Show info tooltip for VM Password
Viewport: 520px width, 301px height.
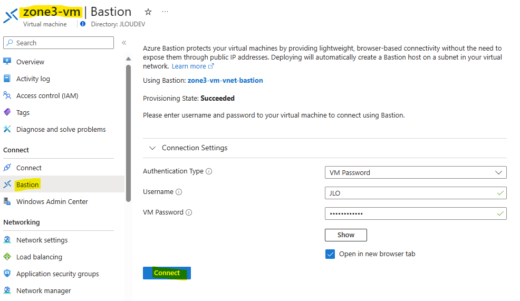[x=189, y=212]
